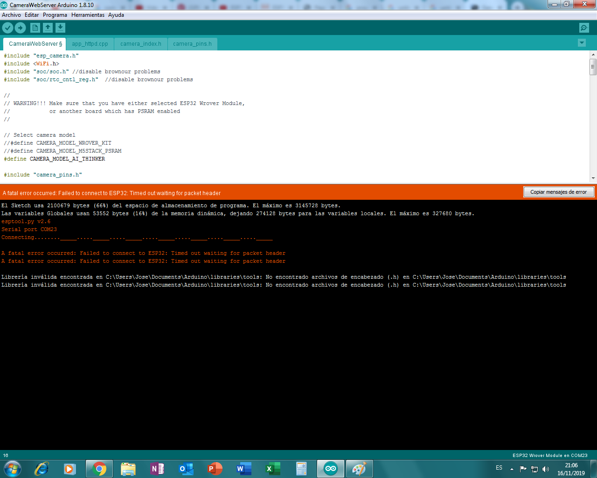
Task: Click editor scrollbar up arrow
Action: click(x=593, y=55)
